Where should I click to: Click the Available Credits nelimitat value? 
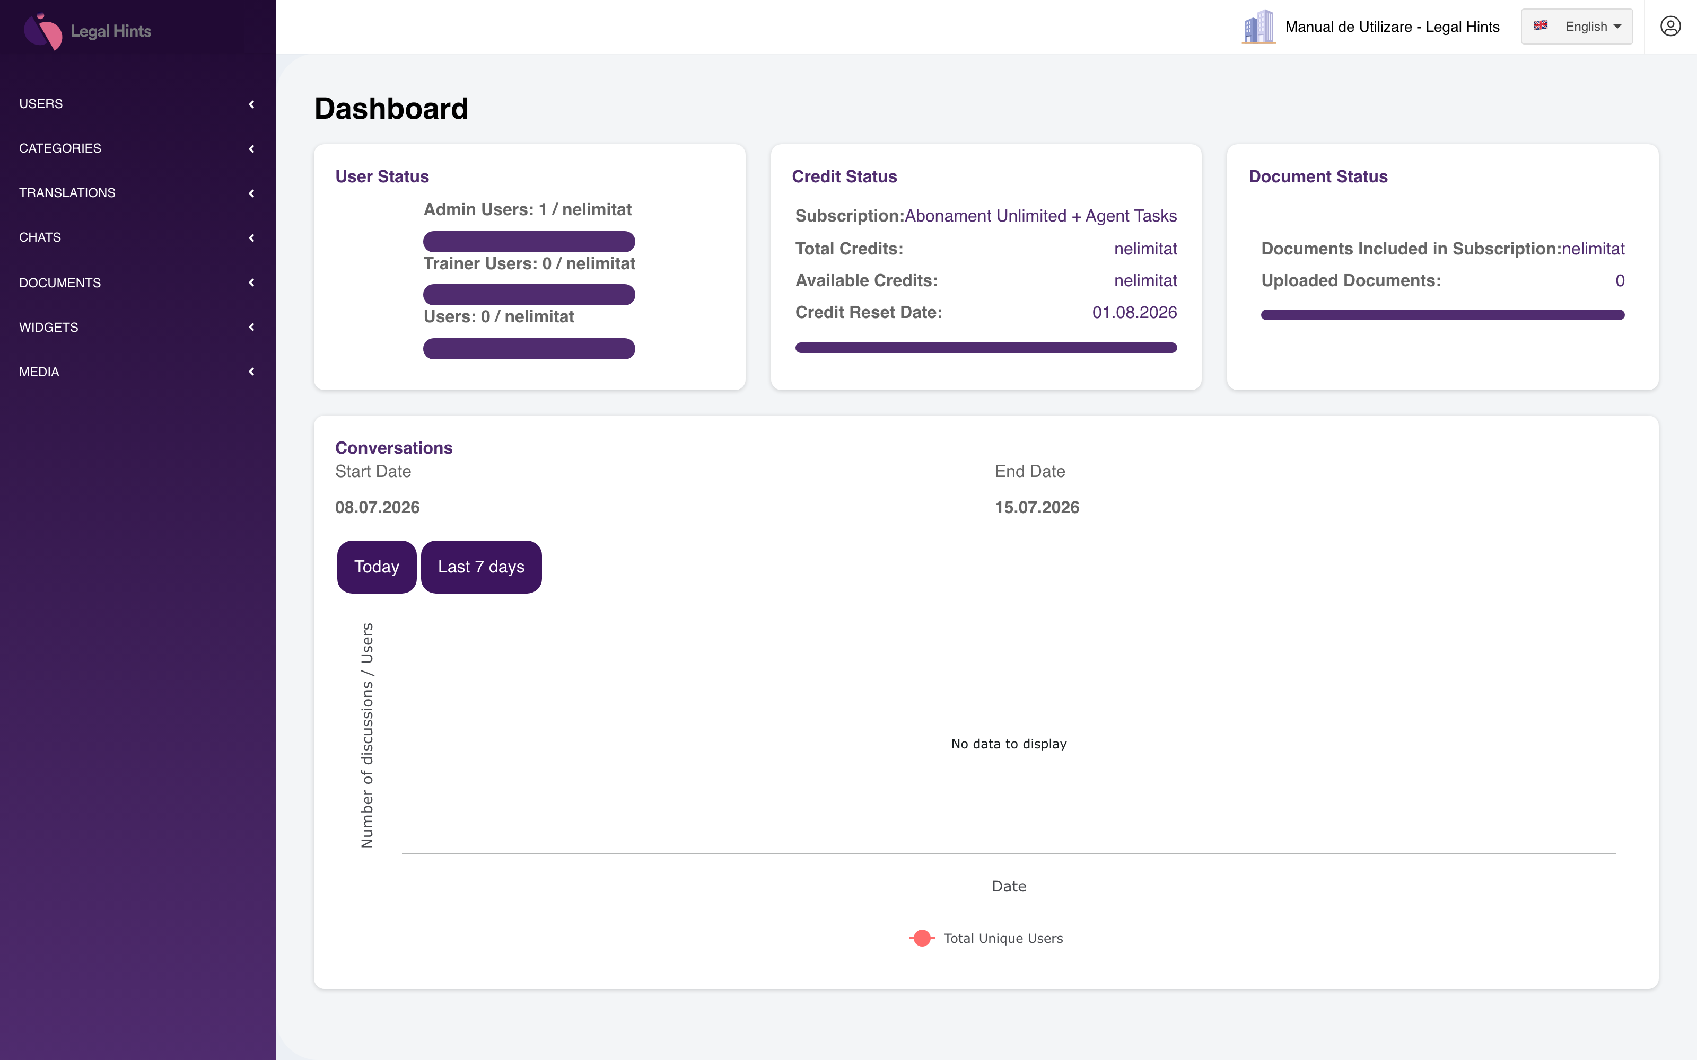pos(1145,280)
